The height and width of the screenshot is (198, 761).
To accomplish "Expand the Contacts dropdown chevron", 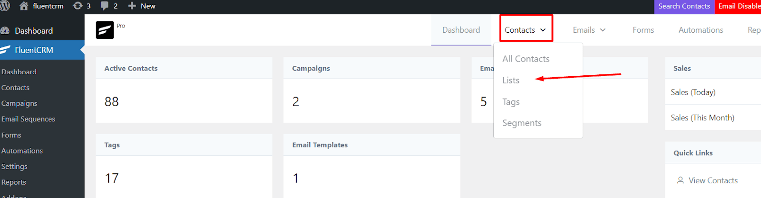I will pyautogui.click(x=543, y=30).
